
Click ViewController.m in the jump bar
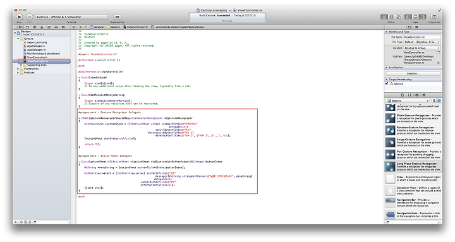coord(136,27)
